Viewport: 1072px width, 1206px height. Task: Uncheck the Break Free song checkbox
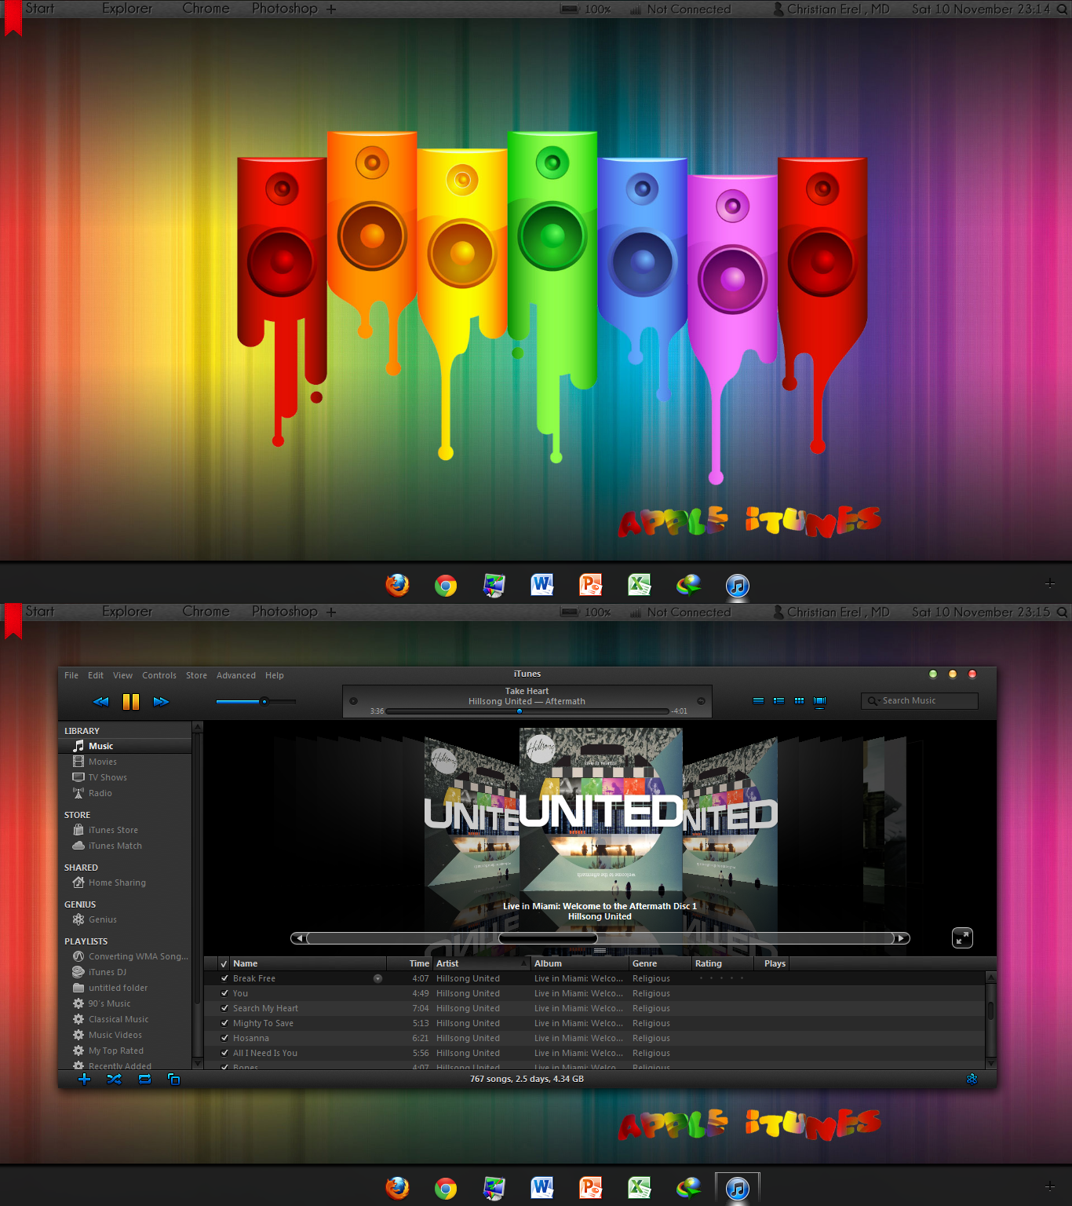tap(224, 978)
